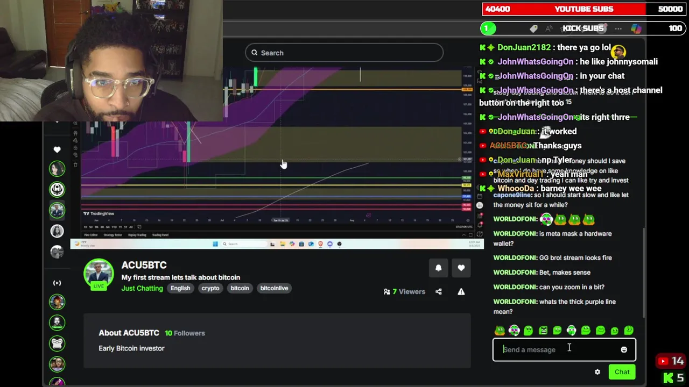Toggle the notification bell for ACU5BTC
This screenshot has height=387, width=689.
point(438,268)
